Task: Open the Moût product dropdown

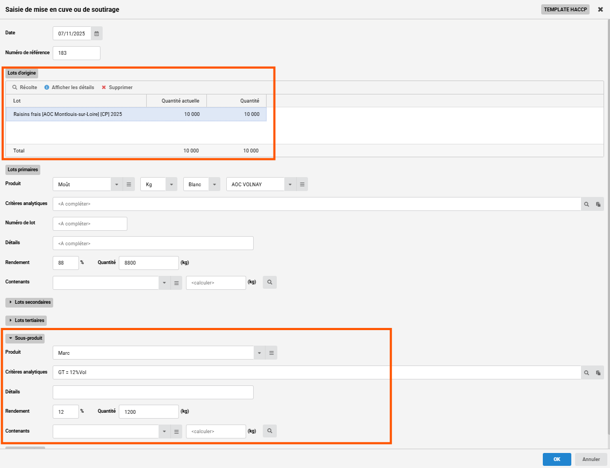Action: pyautogui.click(x=117, y=185)
